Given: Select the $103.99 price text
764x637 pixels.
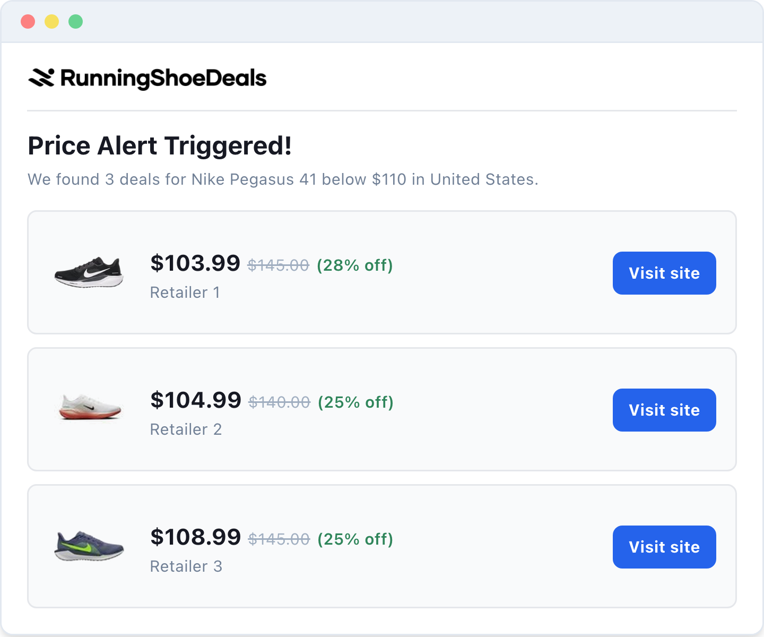Looking at the screenshot, I should point(195,263).
